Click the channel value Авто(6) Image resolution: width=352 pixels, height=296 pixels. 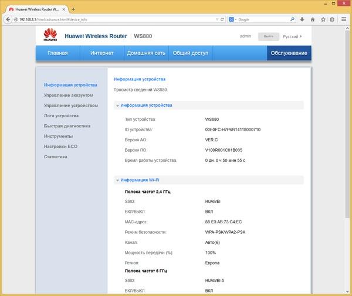click(x=212, y=243)
